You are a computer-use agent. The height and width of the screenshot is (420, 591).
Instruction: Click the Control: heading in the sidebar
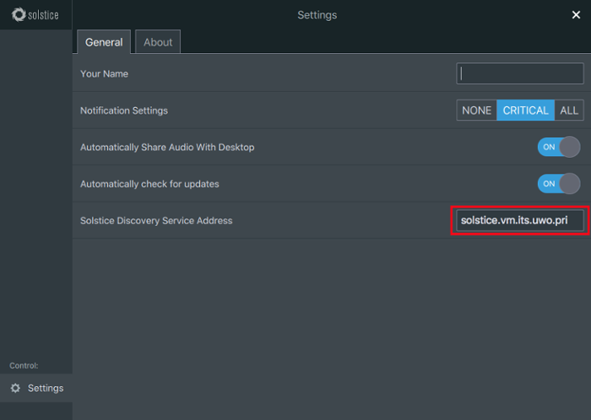(x=24, y=365)
